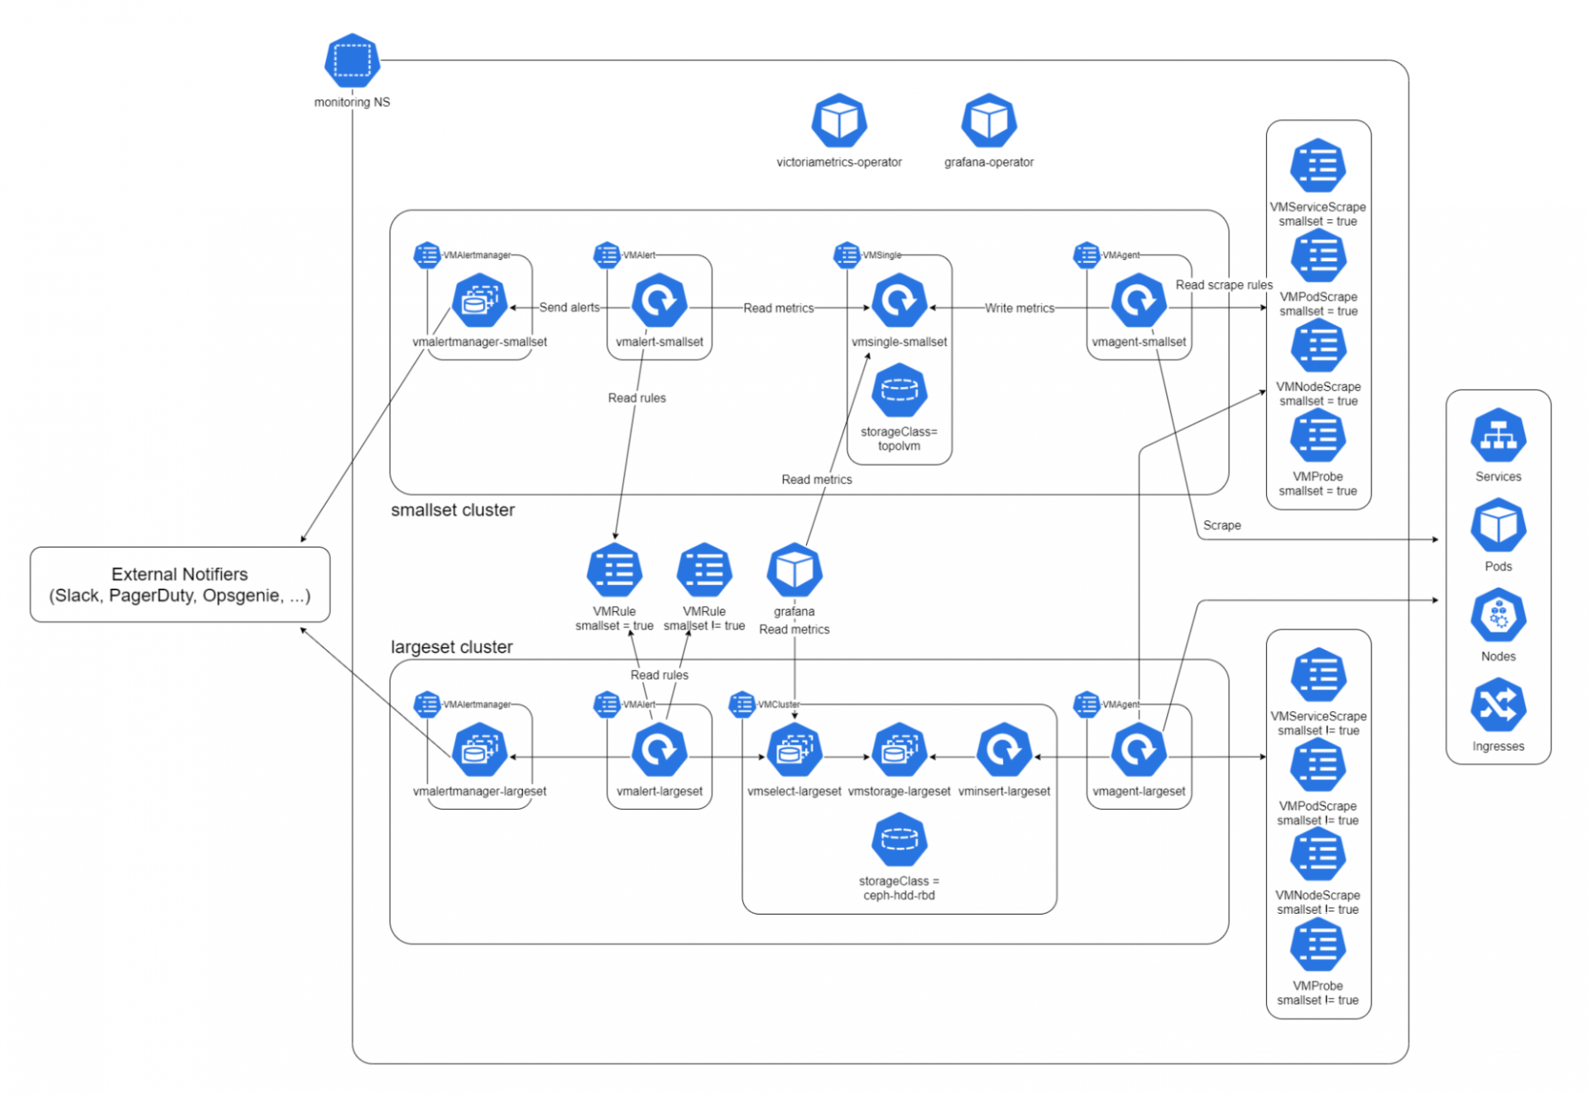Click the 'smallset cluster' label
The height and width of the screenshot is (1095, 1589).
(453, 510)
